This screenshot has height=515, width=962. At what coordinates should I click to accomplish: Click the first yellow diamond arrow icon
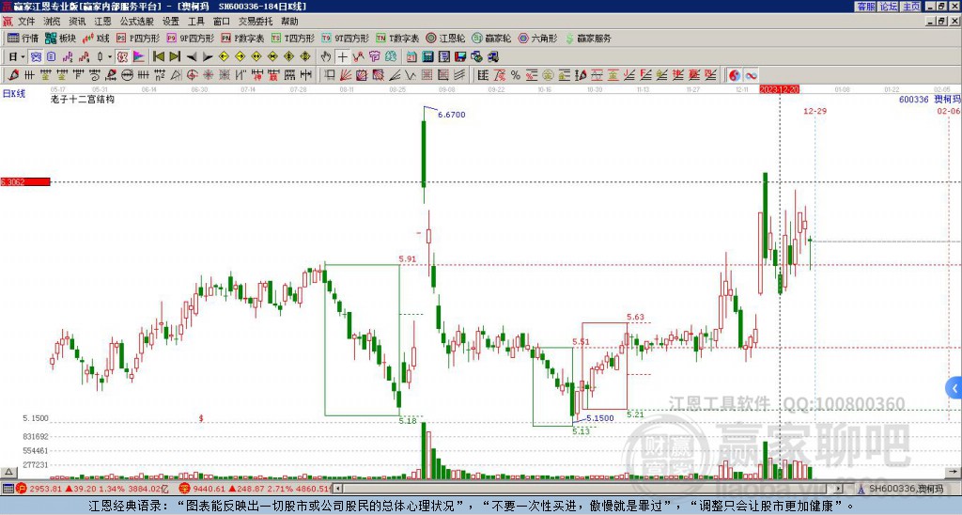[224, 57]
